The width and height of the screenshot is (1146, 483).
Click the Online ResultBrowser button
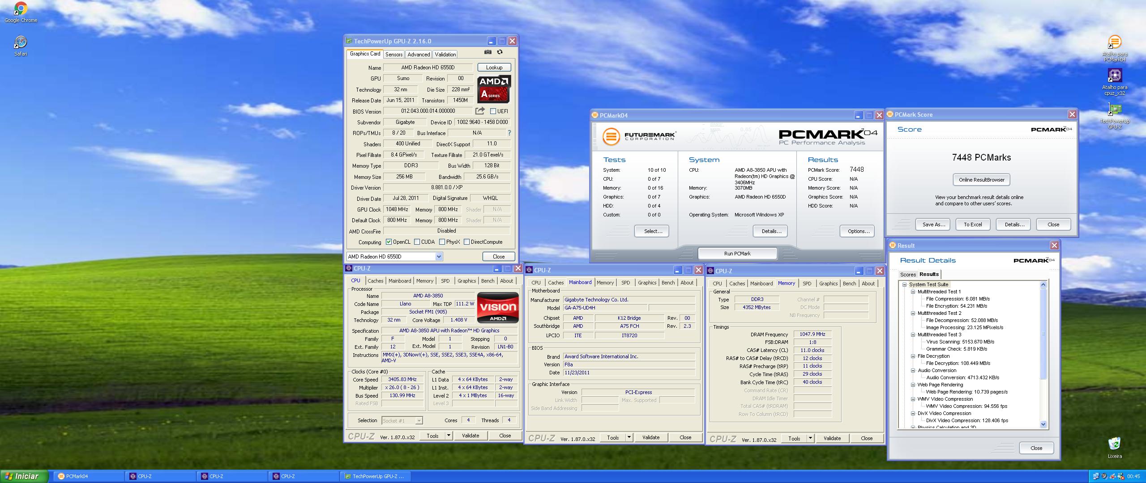pyautogui.click(x=981, y=180)
